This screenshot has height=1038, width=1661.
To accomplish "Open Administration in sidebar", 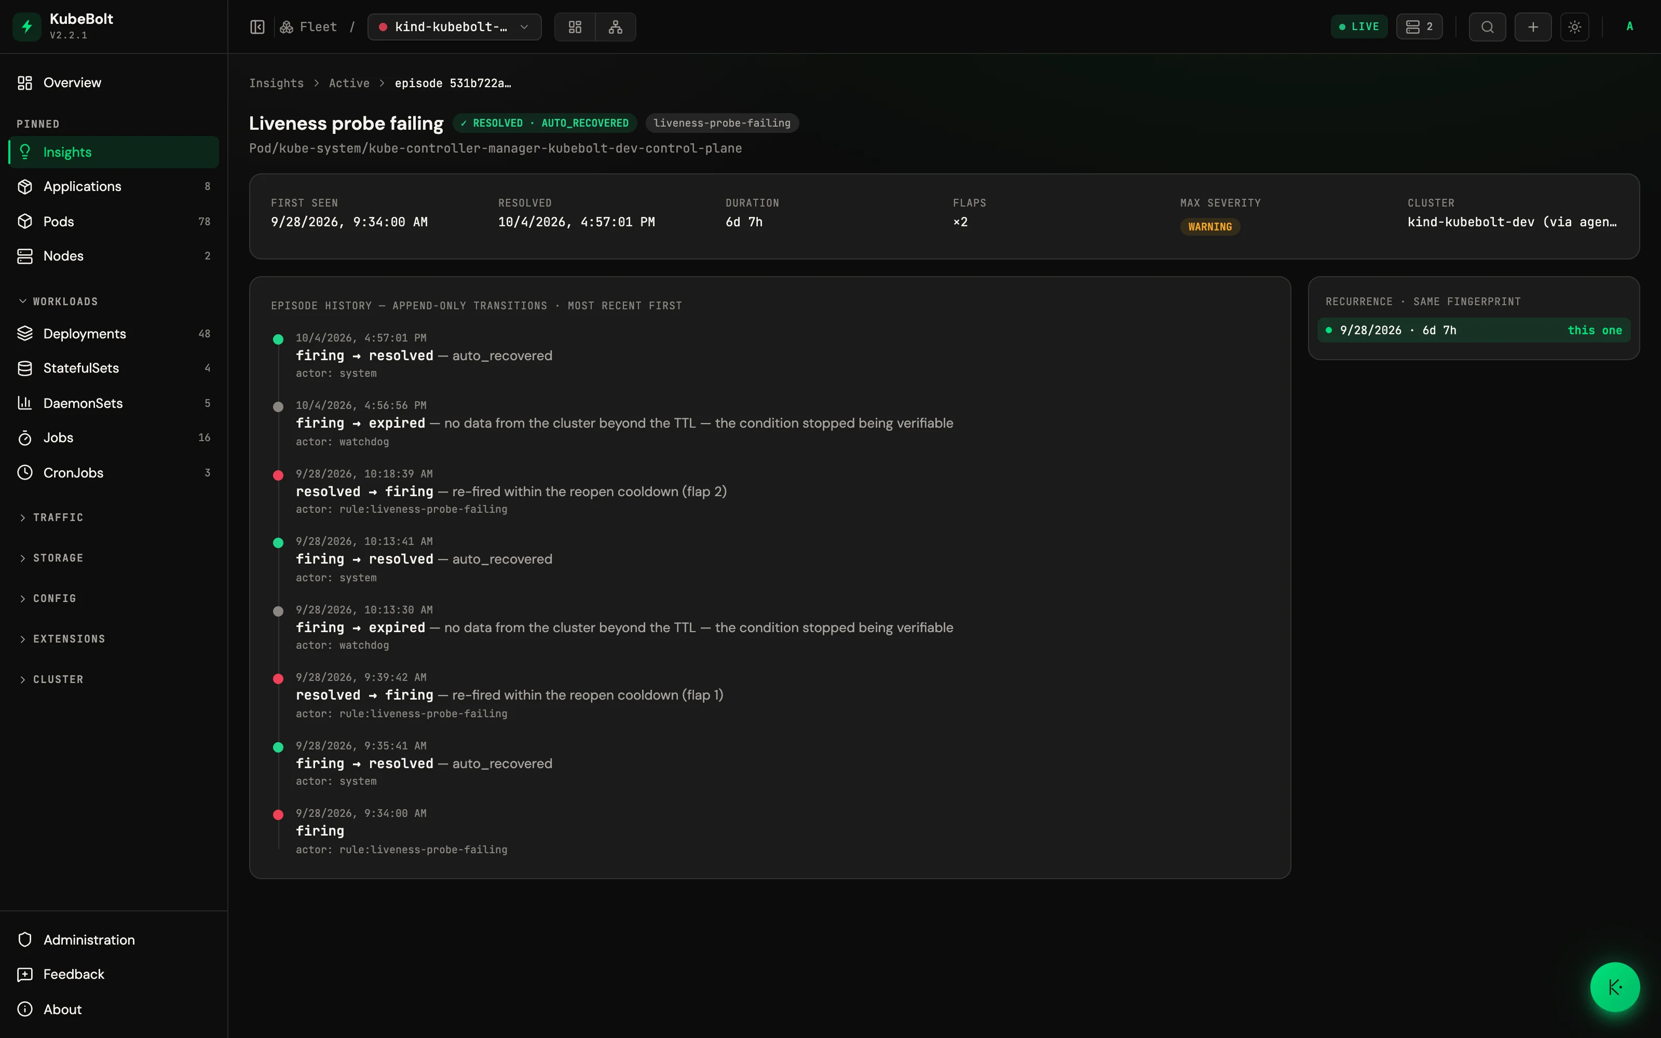I will tap(113, 940).
